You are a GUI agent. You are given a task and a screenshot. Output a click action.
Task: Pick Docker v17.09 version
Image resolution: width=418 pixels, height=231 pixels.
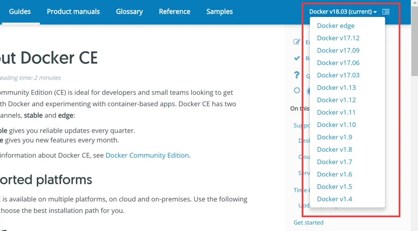(x=338, y=51)
